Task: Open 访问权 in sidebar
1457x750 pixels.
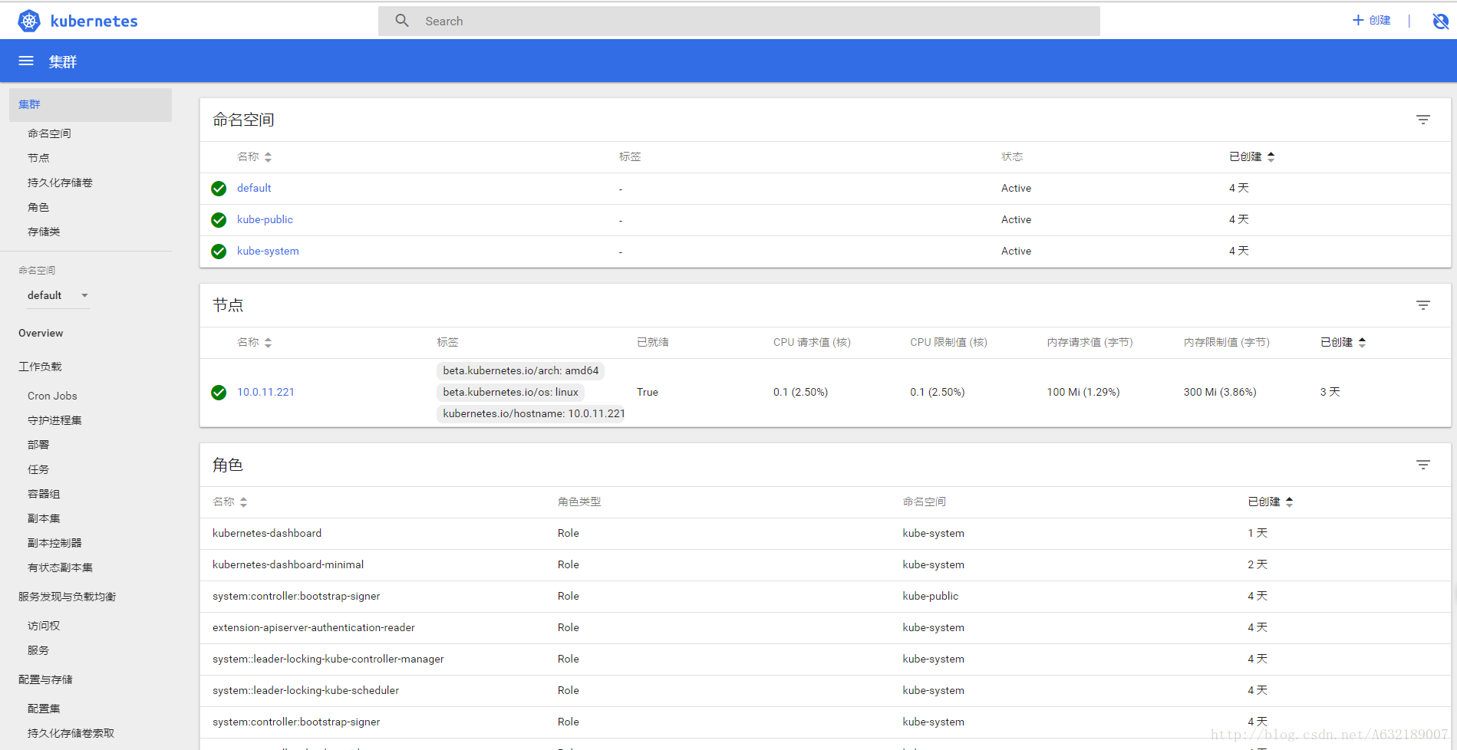Action: (x=44, y=626)
